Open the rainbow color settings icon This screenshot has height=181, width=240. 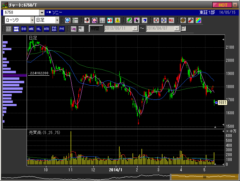point(198,20)
